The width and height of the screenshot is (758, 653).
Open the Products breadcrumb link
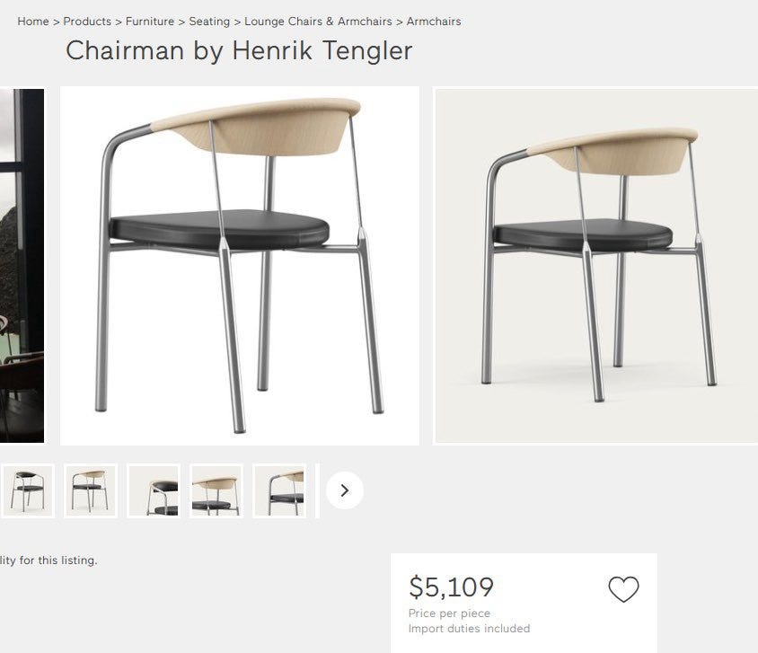[87, 22]
